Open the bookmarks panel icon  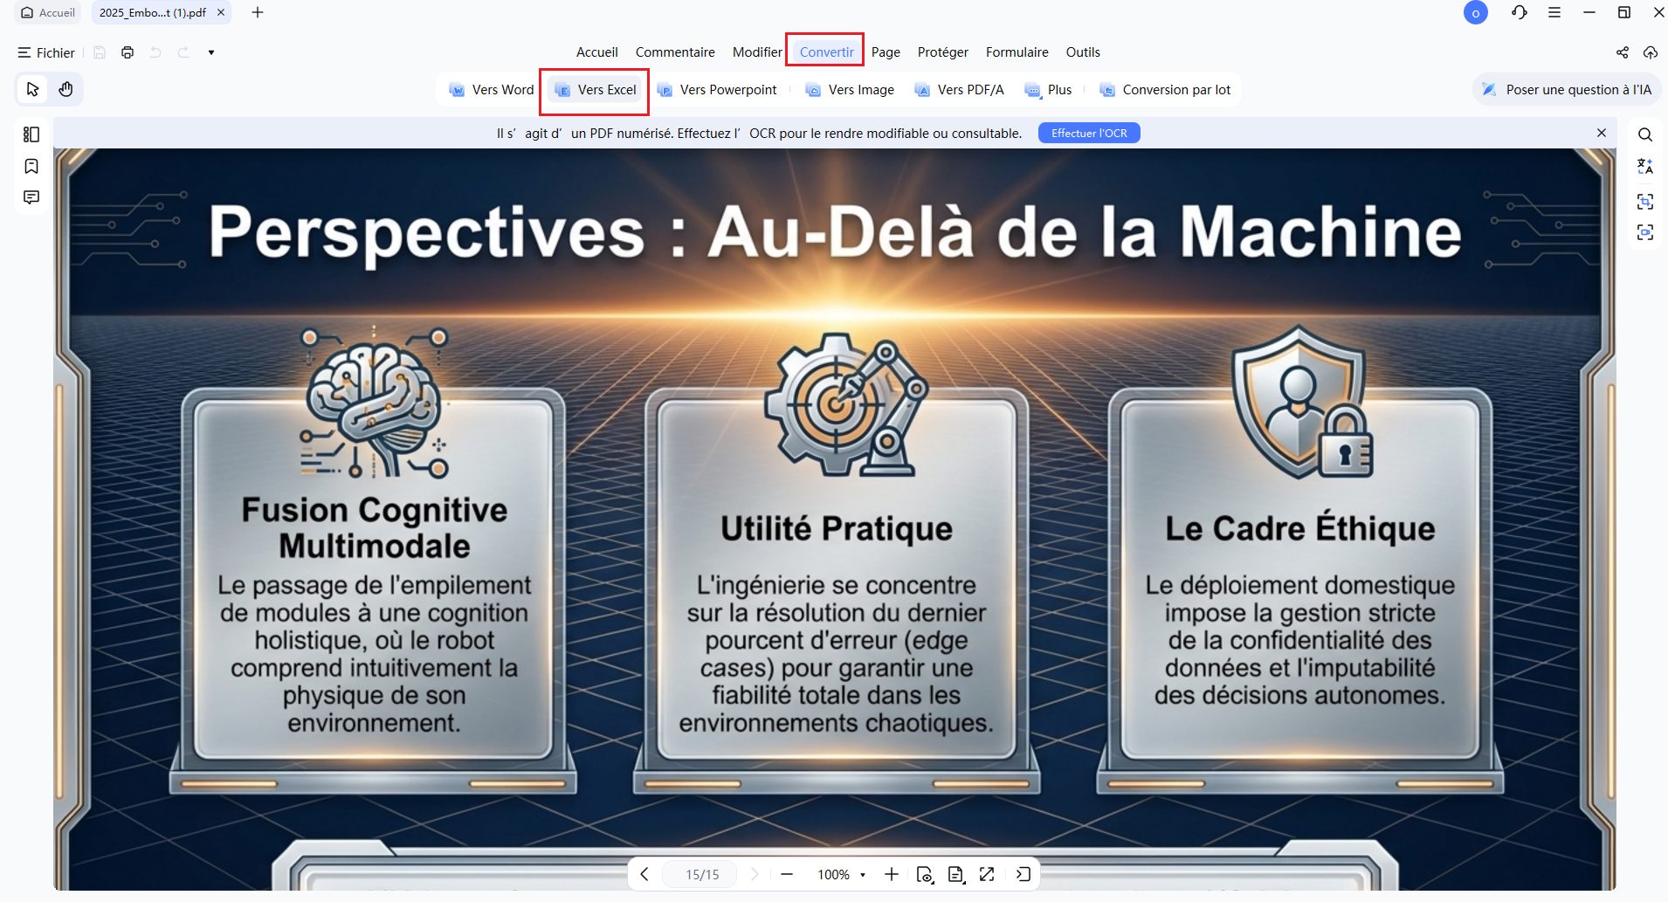[31, 166]
